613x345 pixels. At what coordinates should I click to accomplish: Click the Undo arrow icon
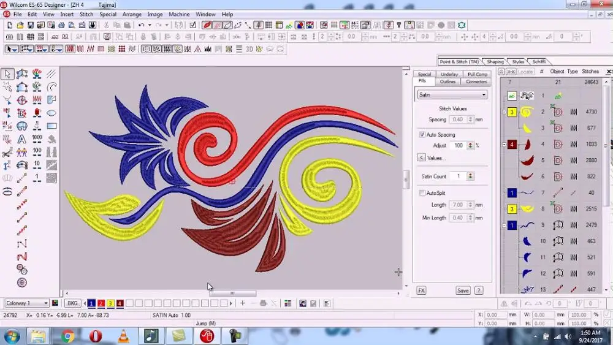(x=142, y=25)
